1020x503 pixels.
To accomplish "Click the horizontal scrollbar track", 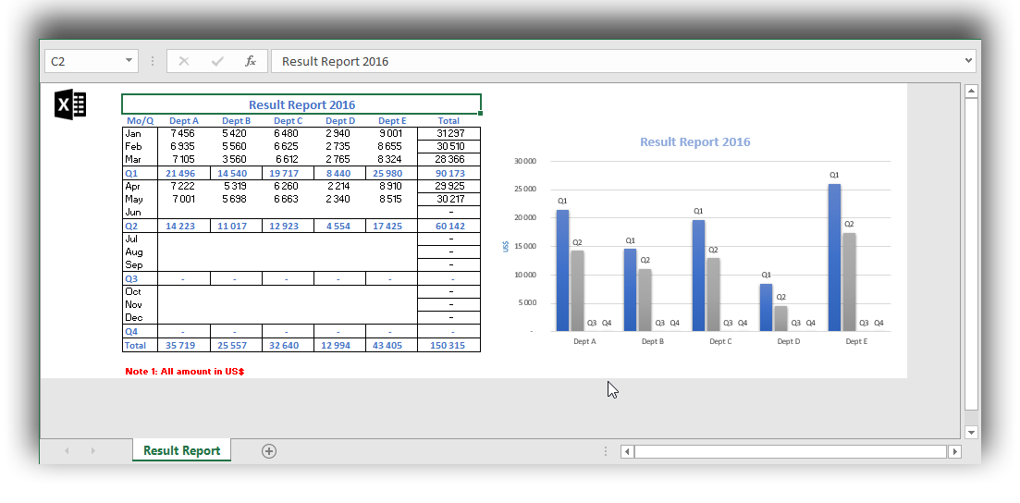I will [x=791, y=451].
